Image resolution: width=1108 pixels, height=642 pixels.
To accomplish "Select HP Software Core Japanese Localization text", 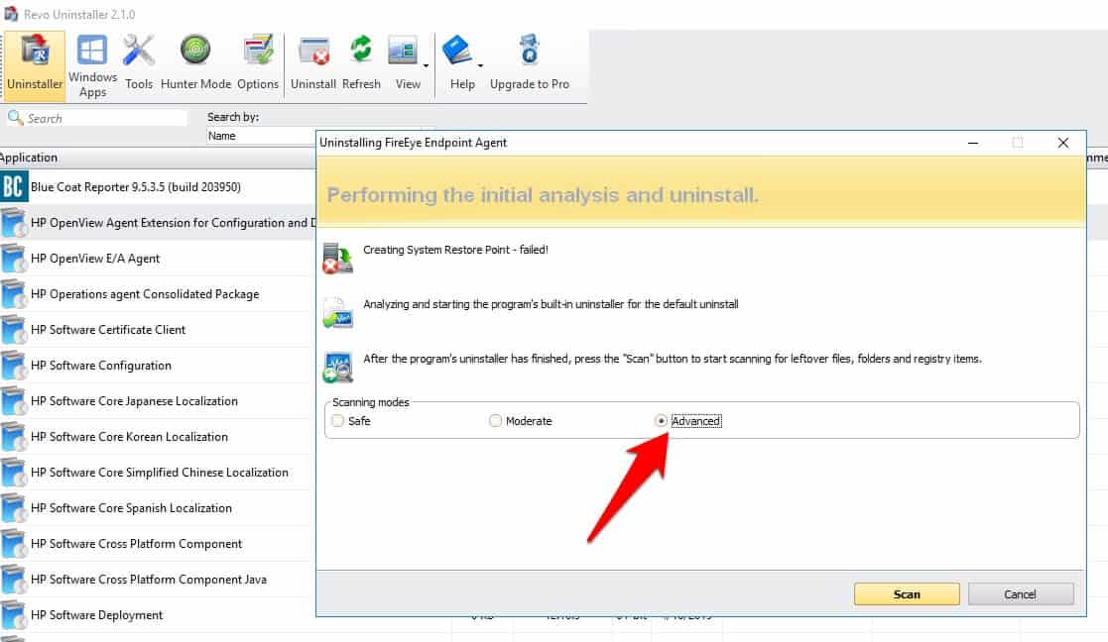I will tap(134, 401).
